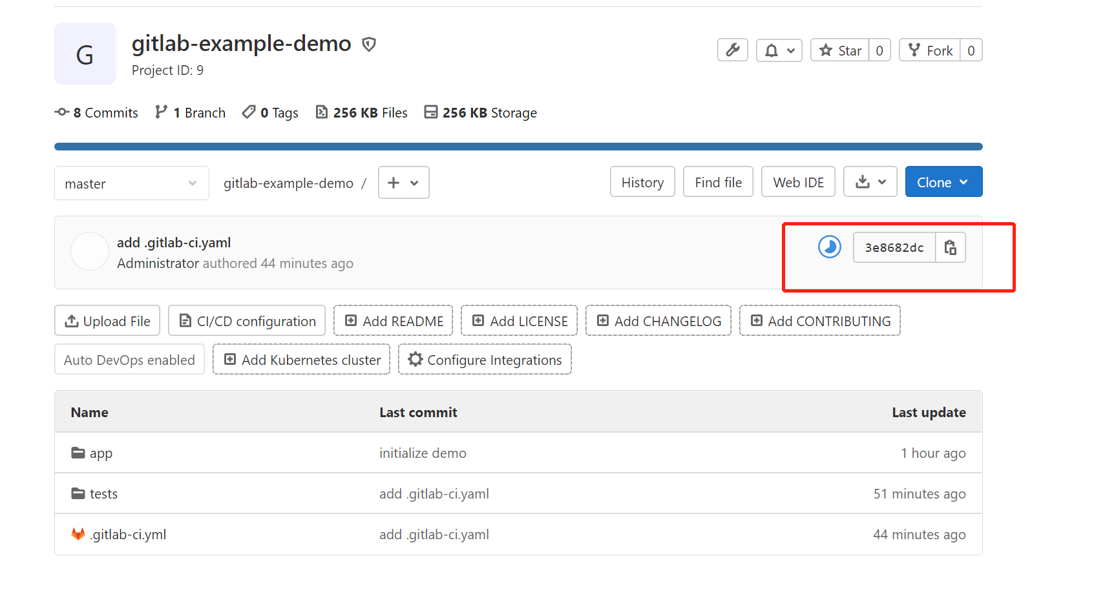Click Add Kubernetes cluster
1105x607 pixels.
[302, 360]
